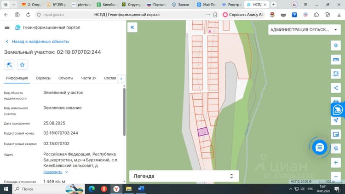Collapse the side panel with double chevron

[132, 27]
